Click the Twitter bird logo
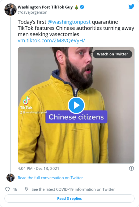The image size is (139, 207). (131, 6)
